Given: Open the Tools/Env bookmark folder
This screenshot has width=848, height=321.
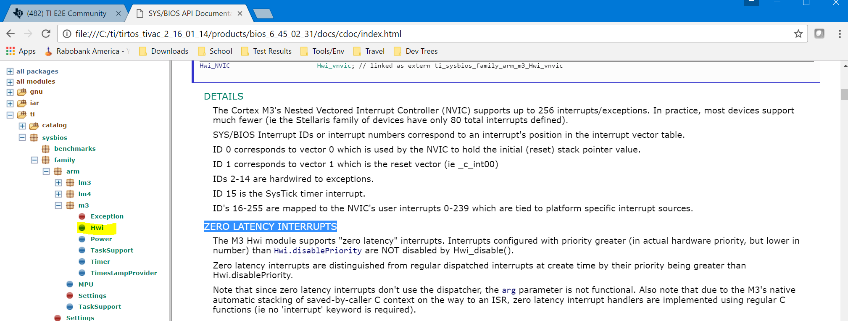Looking at the screenshot, I should [x=322, y=51].
